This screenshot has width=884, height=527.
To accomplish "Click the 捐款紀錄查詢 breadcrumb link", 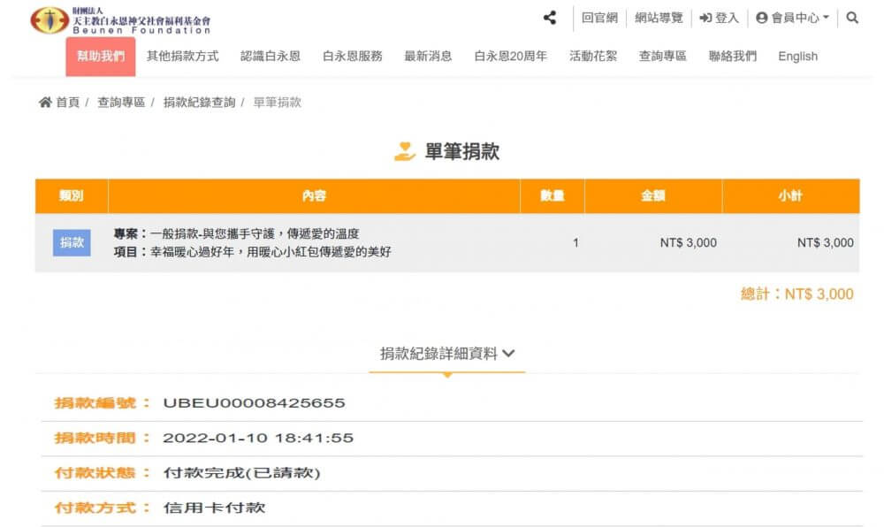I will pyautogui.click(x=199, y=103).
